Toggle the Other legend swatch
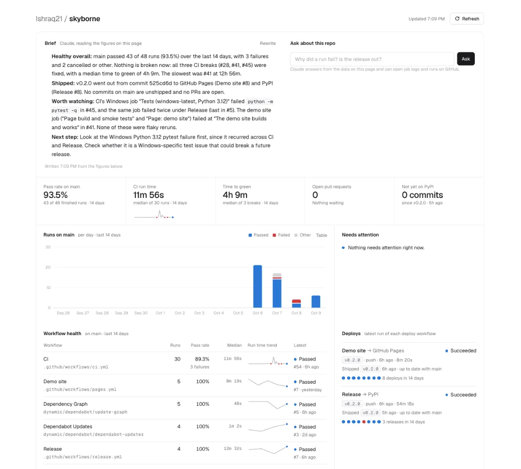The width and height of the screenshot is (521, 469). pos(302,235)
